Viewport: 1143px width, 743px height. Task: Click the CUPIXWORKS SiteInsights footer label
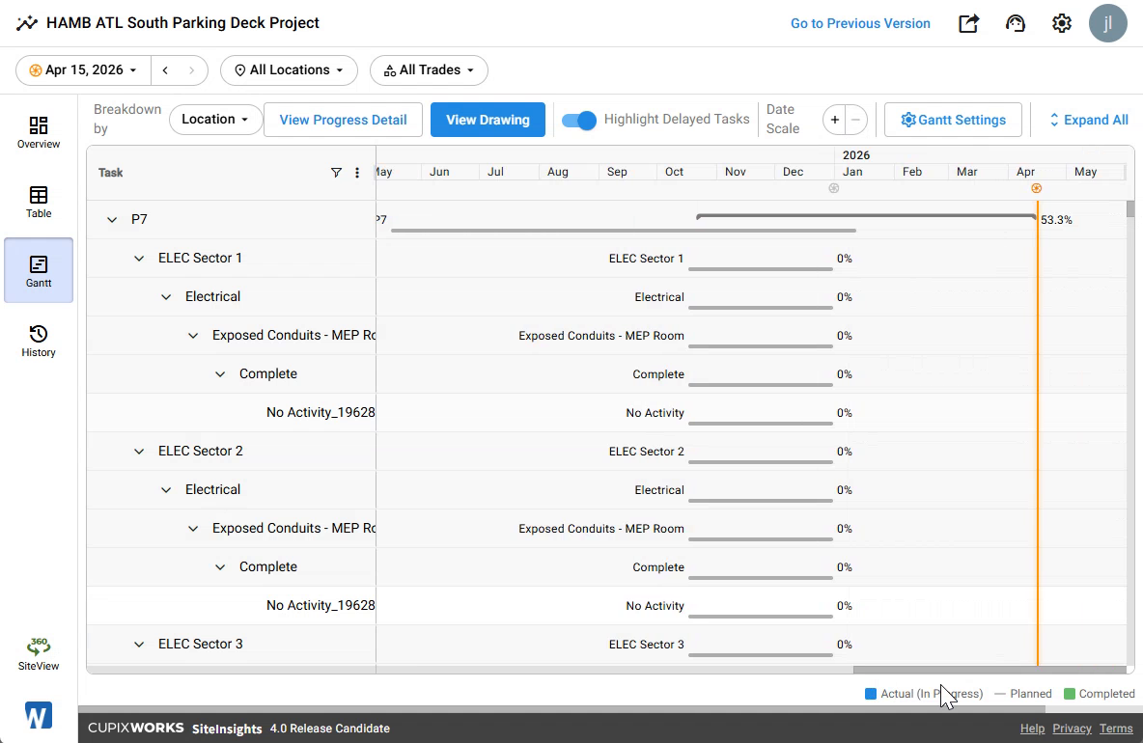[x=175, y=729]
